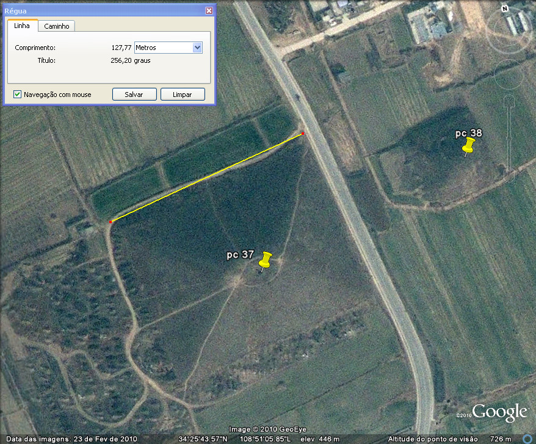Click the yellow ruler measurement line
The width and height of the screenshot is (536, 444).
pyautogui.click(x=206, y=177)
